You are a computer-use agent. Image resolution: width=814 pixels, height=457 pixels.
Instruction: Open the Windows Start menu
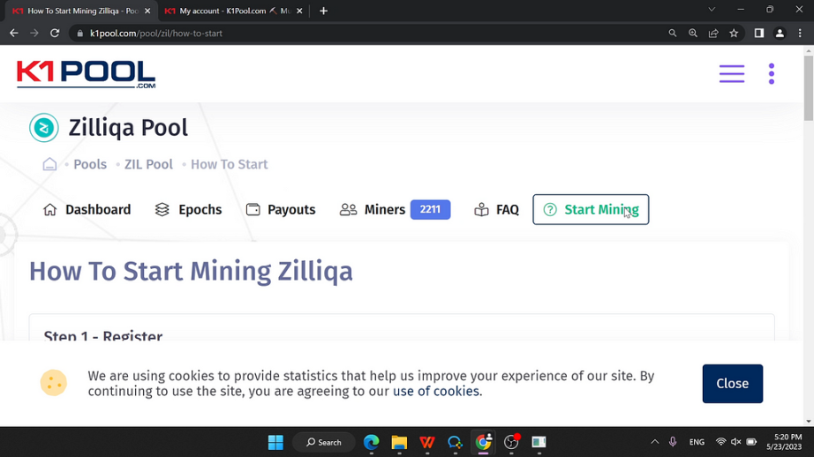(x=275, y=443)
